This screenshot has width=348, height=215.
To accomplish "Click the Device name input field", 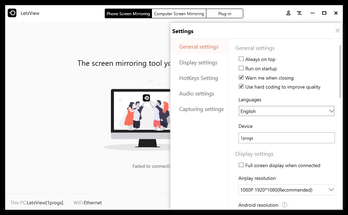I will click(287, 138).
